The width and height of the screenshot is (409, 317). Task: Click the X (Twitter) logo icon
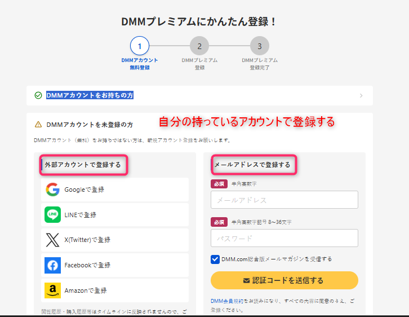tap(53, 240)
